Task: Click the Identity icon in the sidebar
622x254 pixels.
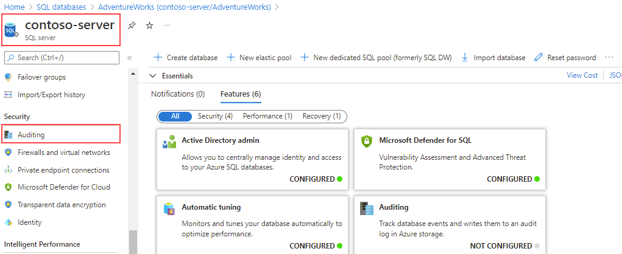Action: (x=9, y=222)
